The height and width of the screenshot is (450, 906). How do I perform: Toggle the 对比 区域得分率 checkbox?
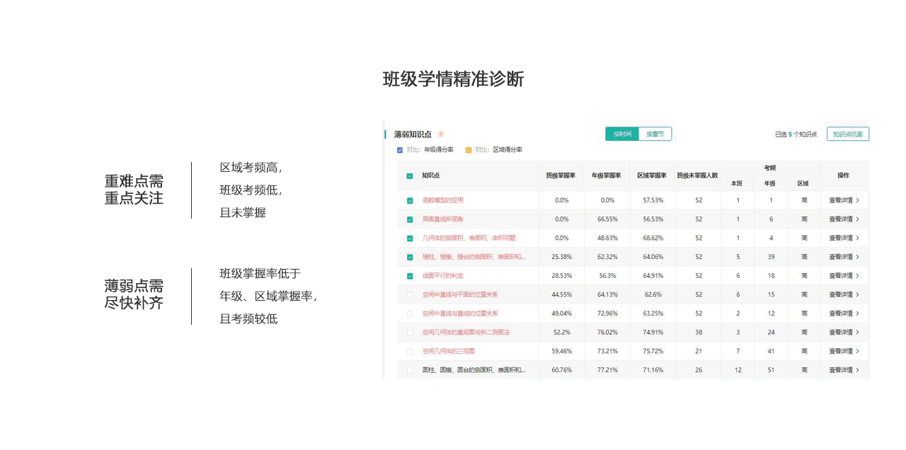point(469,150)
